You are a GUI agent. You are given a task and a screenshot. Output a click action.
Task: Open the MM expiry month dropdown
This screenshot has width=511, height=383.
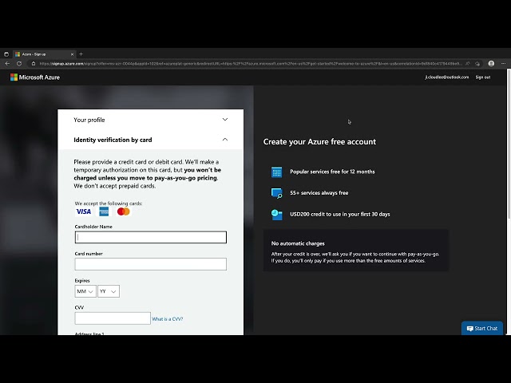point(85,291)
